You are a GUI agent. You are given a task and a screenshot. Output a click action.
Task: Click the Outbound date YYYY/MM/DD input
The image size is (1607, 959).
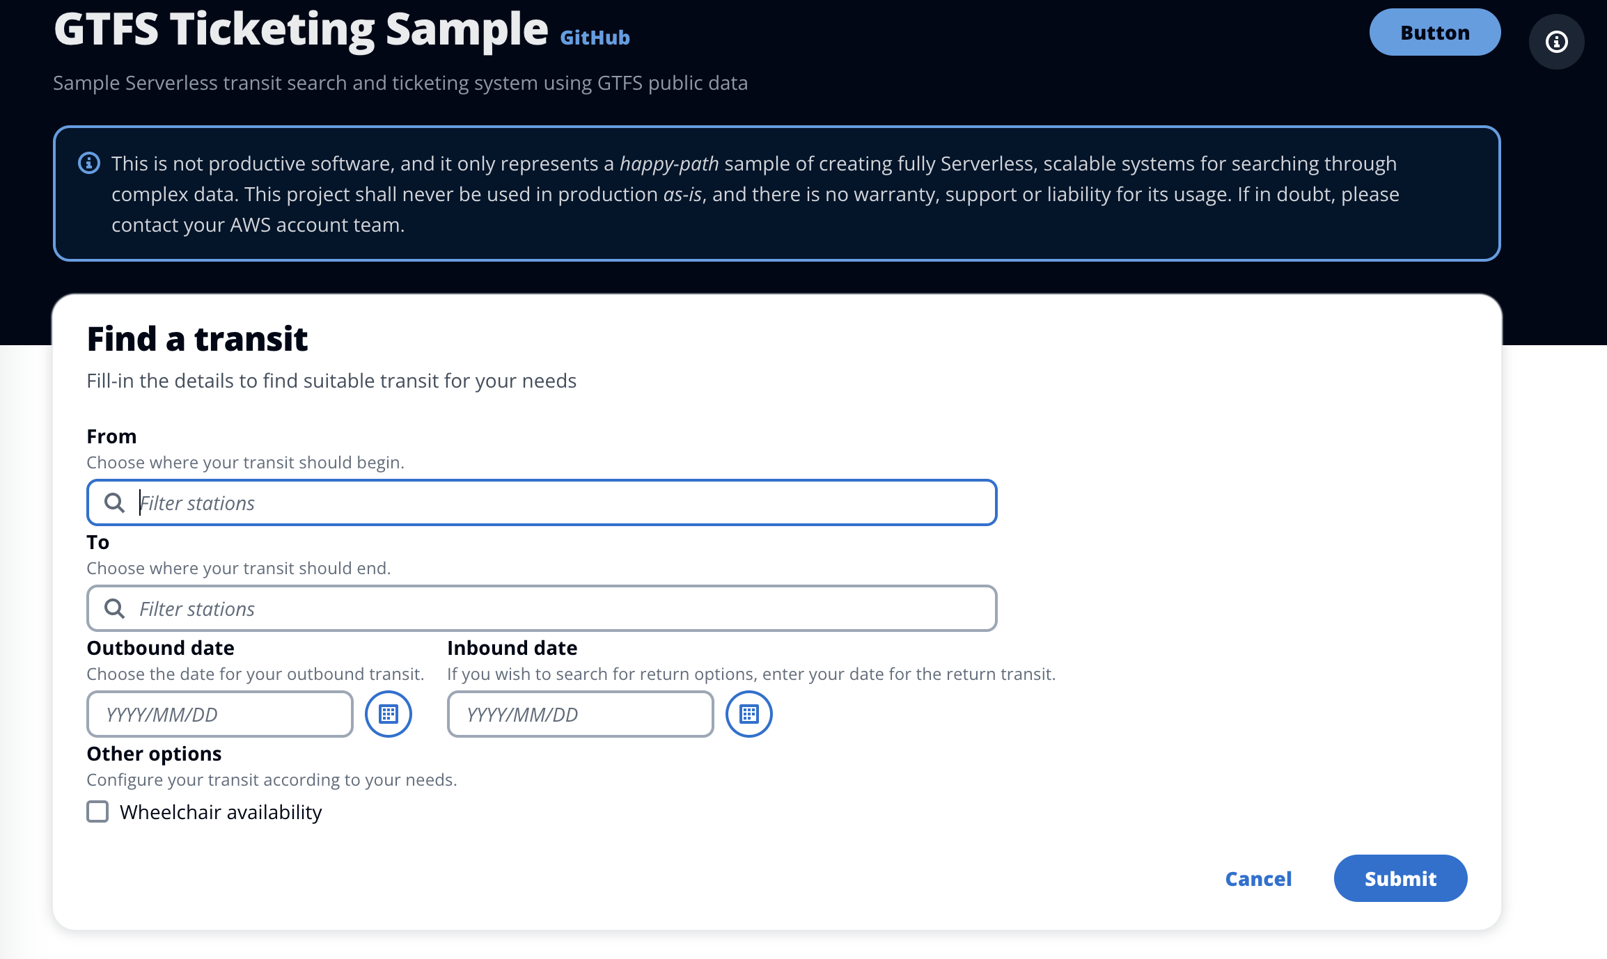point(220,714)
